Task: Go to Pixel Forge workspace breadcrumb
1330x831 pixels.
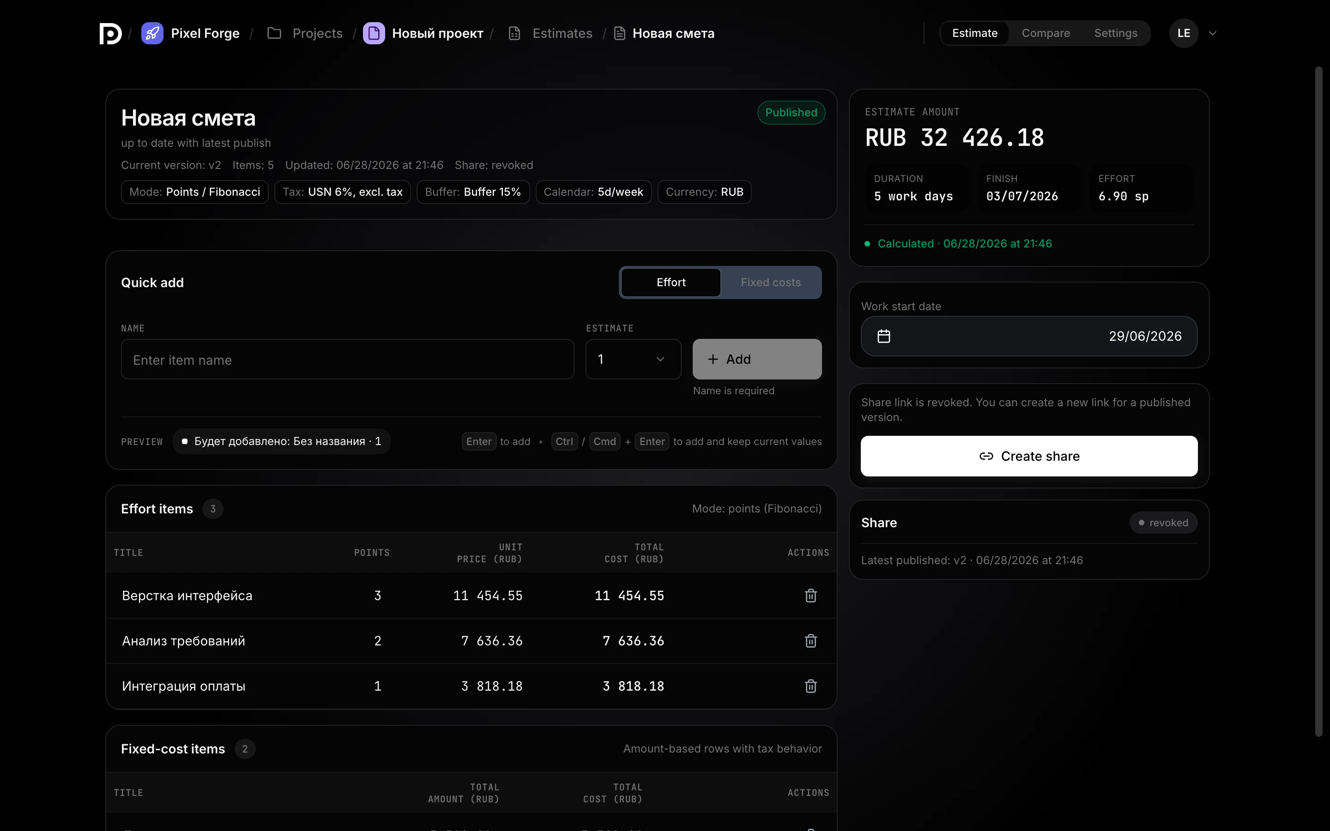Action: pyautogui.click(x=205, y=34)
